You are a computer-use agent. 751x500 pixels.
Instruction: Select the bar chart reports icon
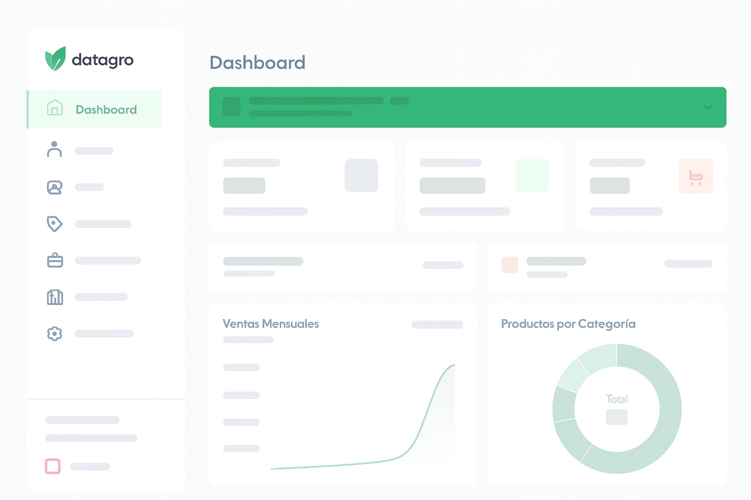tap(55, 297)
